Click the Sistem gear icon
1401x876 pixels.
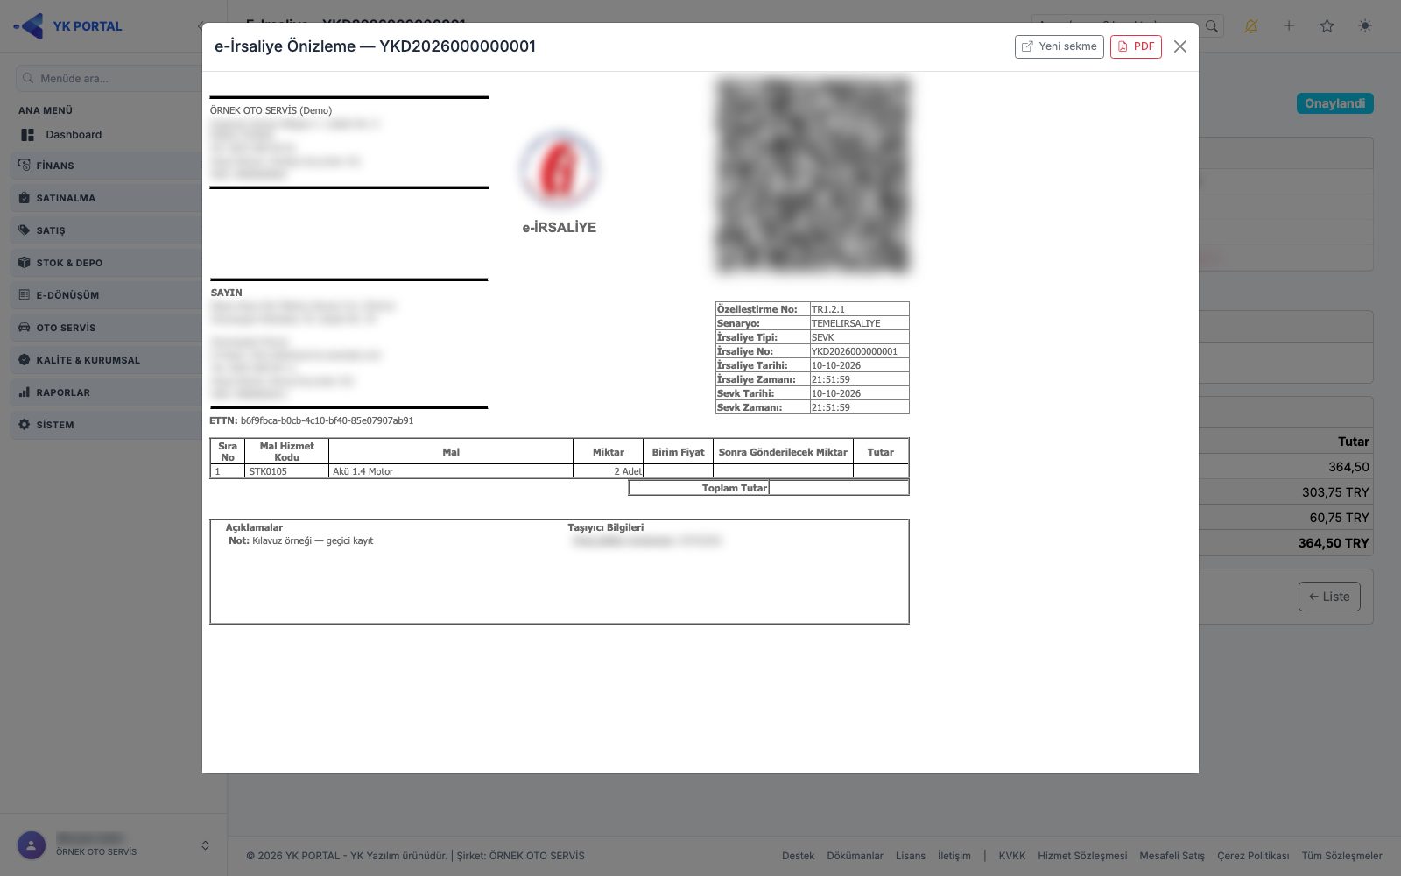click(x=25, y=424)
